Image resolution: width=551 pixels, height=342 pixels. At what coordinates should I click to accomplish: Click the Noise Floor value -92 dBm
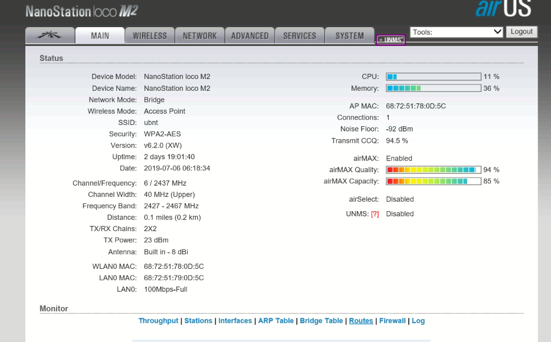tap(399, 129)
